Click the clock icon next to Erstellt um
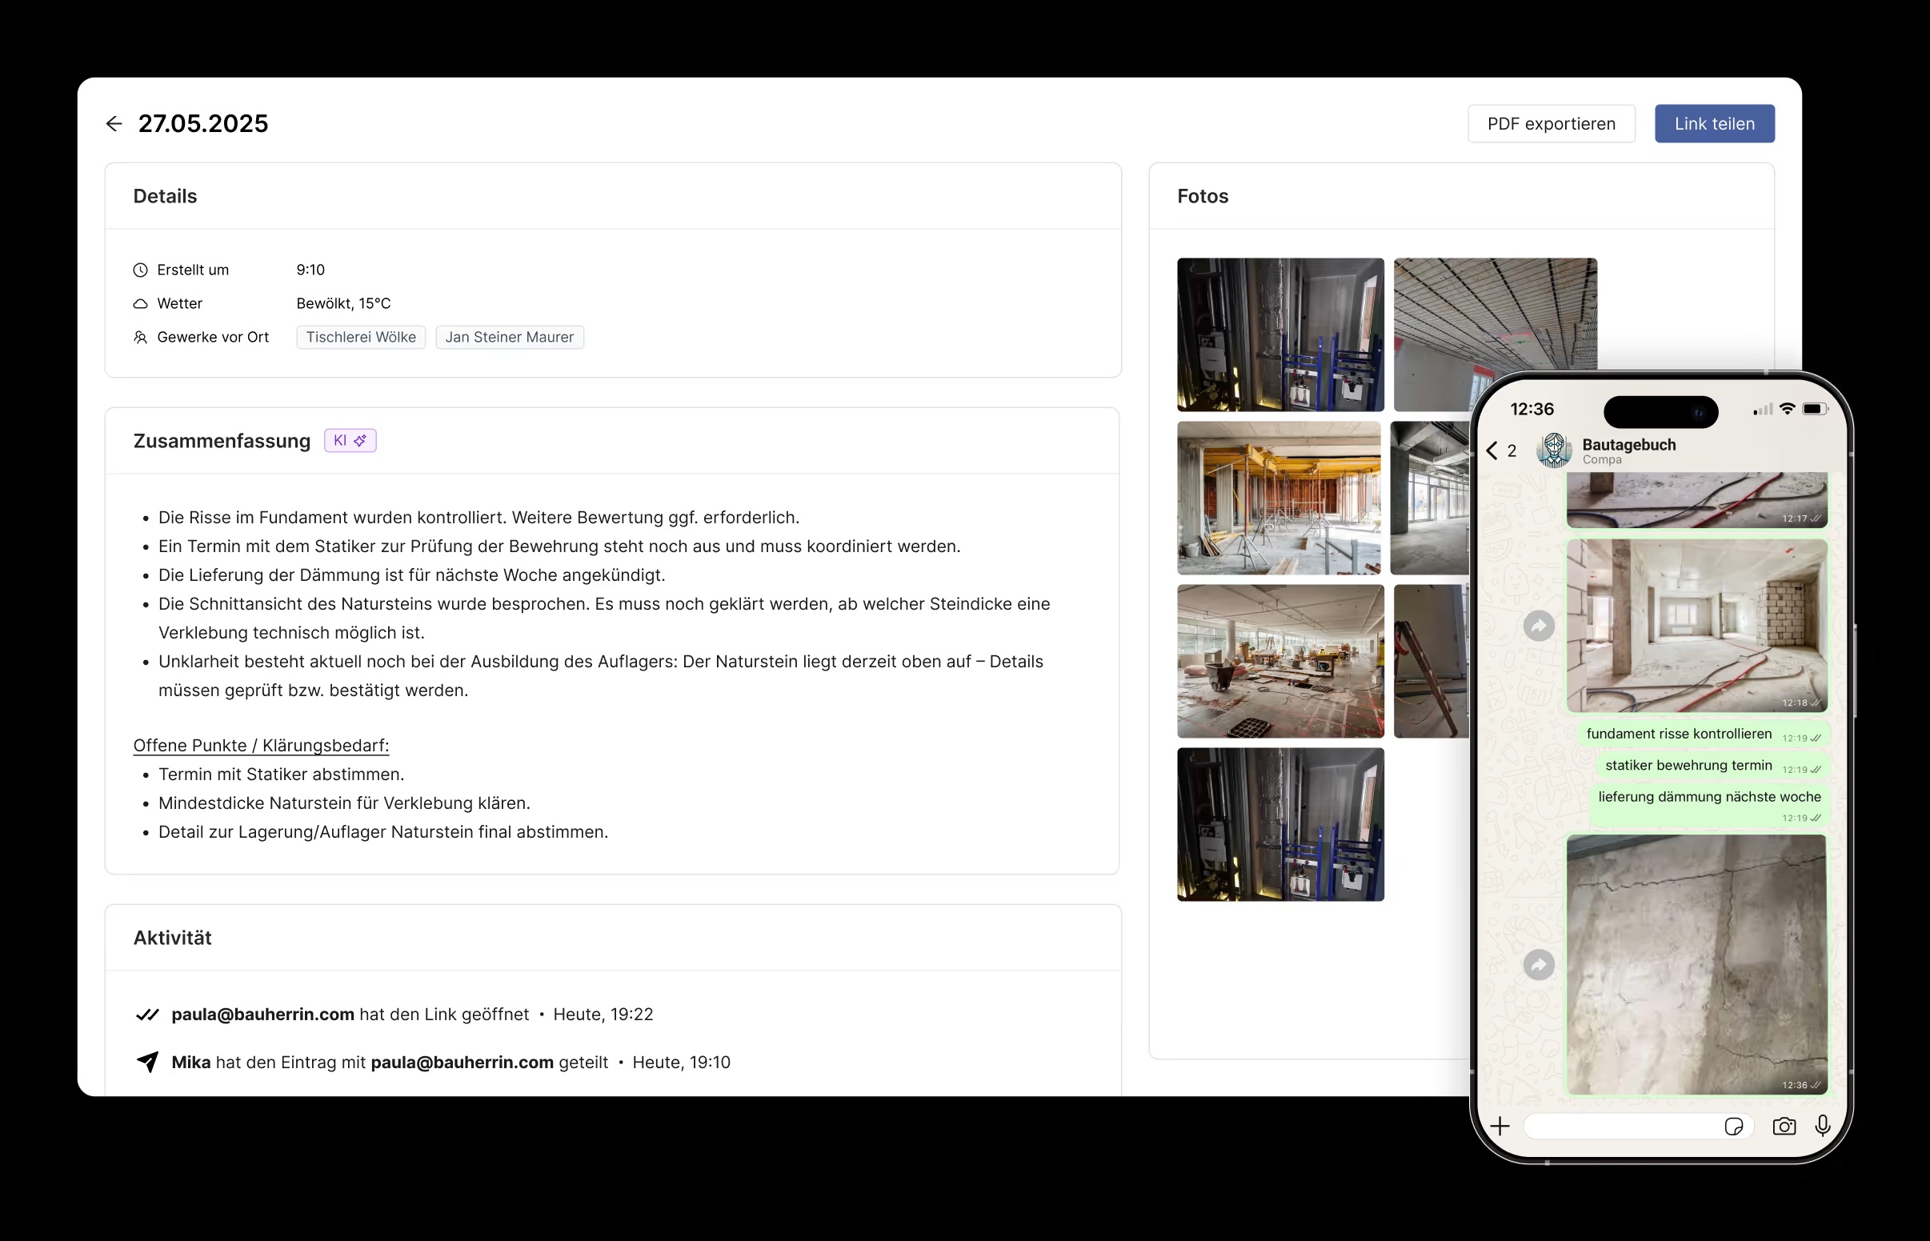The image size is (1930, 1241). [x=140, y=270]
